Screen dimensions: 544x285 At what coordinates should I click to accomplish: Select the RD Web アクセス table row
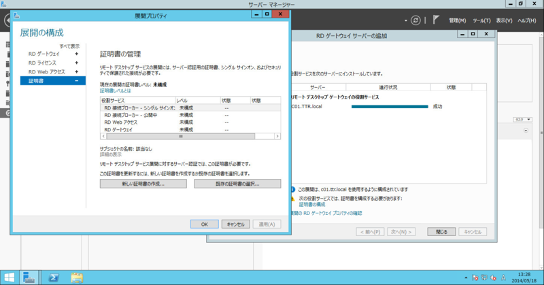click(x=190, y=122)
